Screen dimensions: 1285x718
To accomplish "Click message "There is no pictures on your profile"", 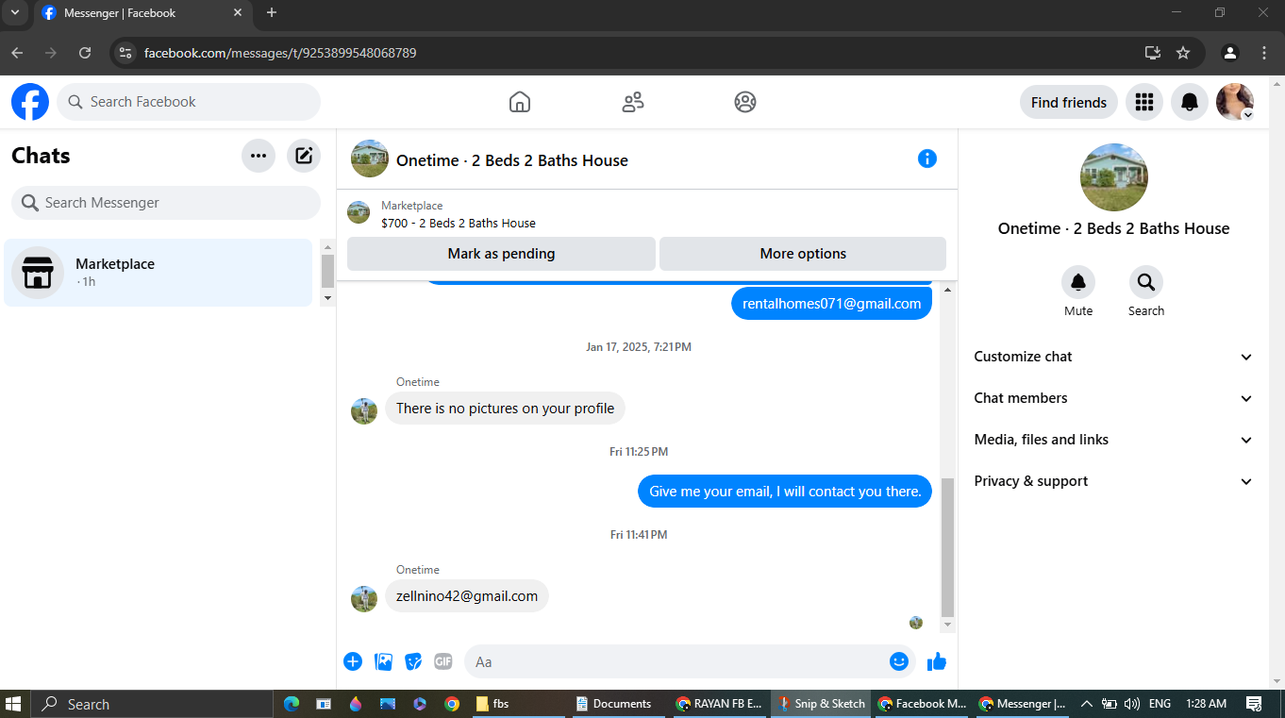I will 505,409.
